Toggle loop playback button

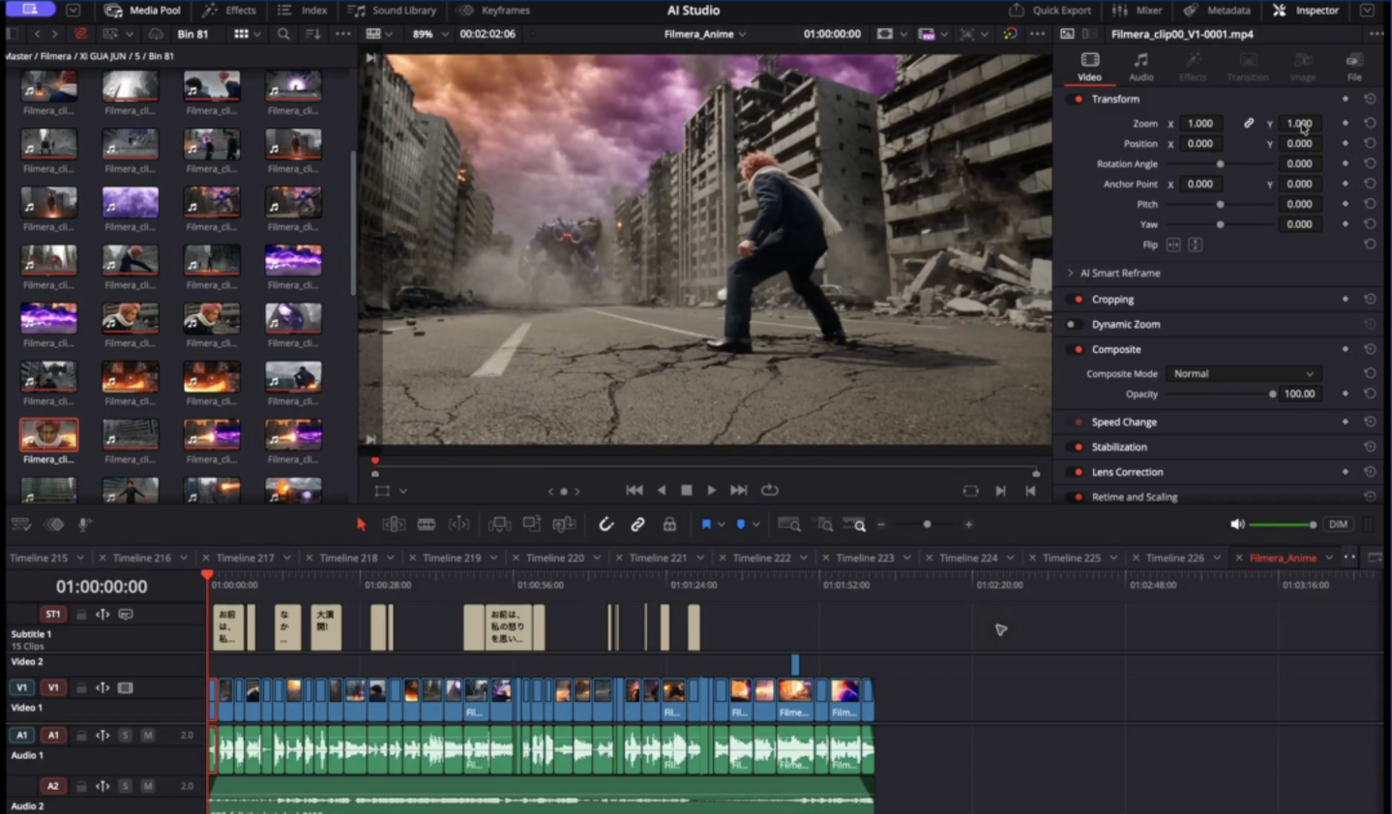[770, 490]
